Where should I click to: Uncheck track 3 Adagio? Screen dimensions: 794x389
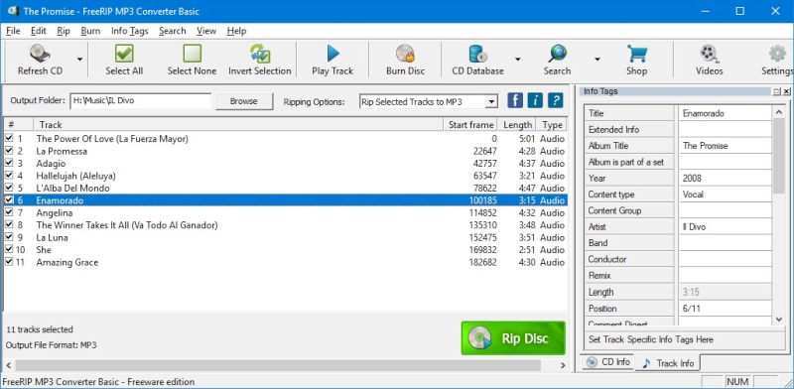point(9,163)
